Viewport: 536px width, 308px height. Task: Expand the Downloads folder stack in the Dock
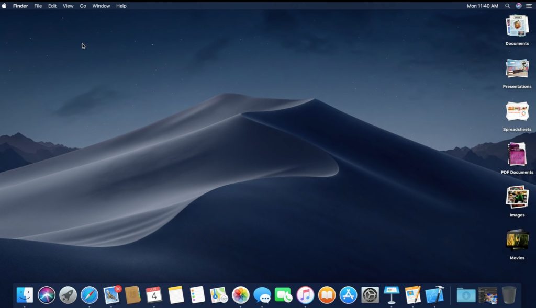click(466, 295)
